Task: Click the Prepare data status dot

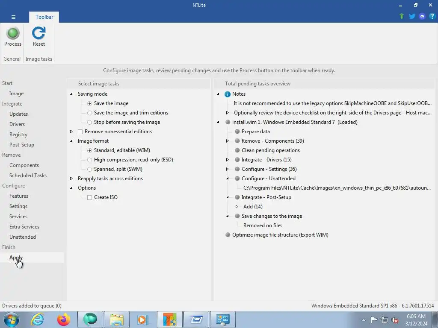Action: click(237, 132)
